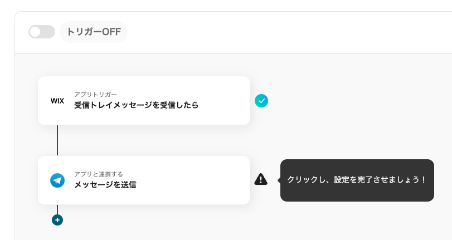Click the tooltip's arrow pointer beside the warning icon
452x240 pixels.
coord(278,180)
